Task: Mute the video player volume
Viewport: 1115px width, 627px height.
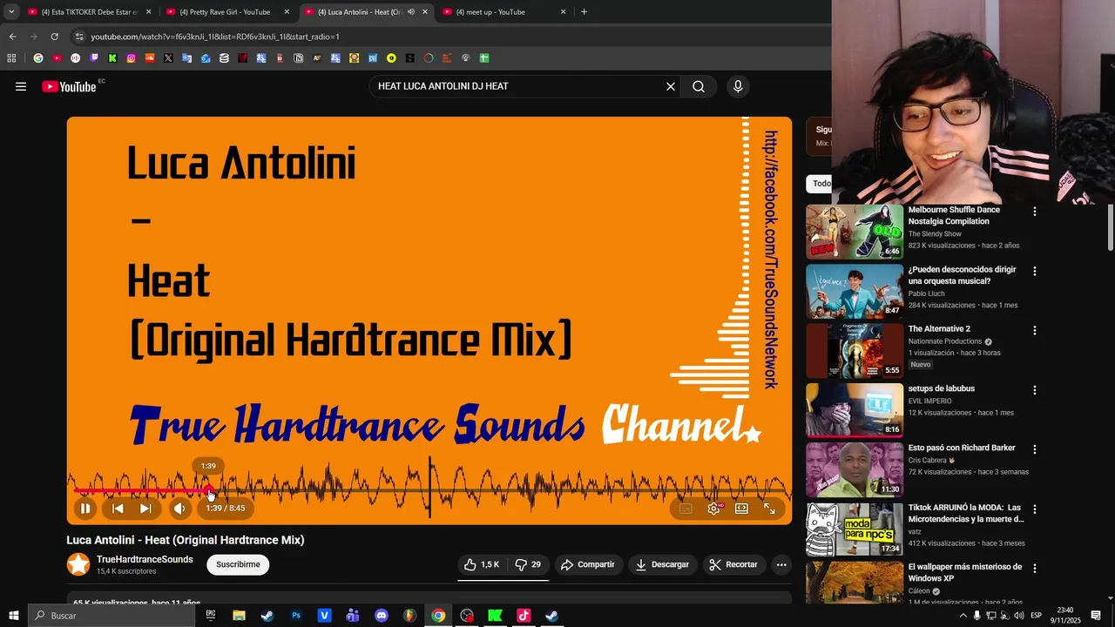Action: pos(179,509)
